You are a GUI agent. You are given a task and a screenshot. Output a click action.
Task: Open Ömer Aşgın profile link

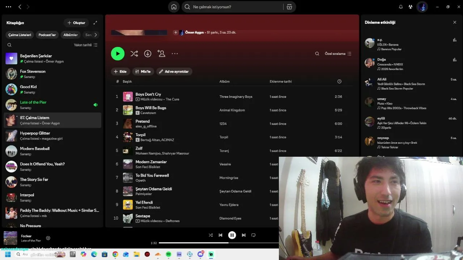pos(194,32)
